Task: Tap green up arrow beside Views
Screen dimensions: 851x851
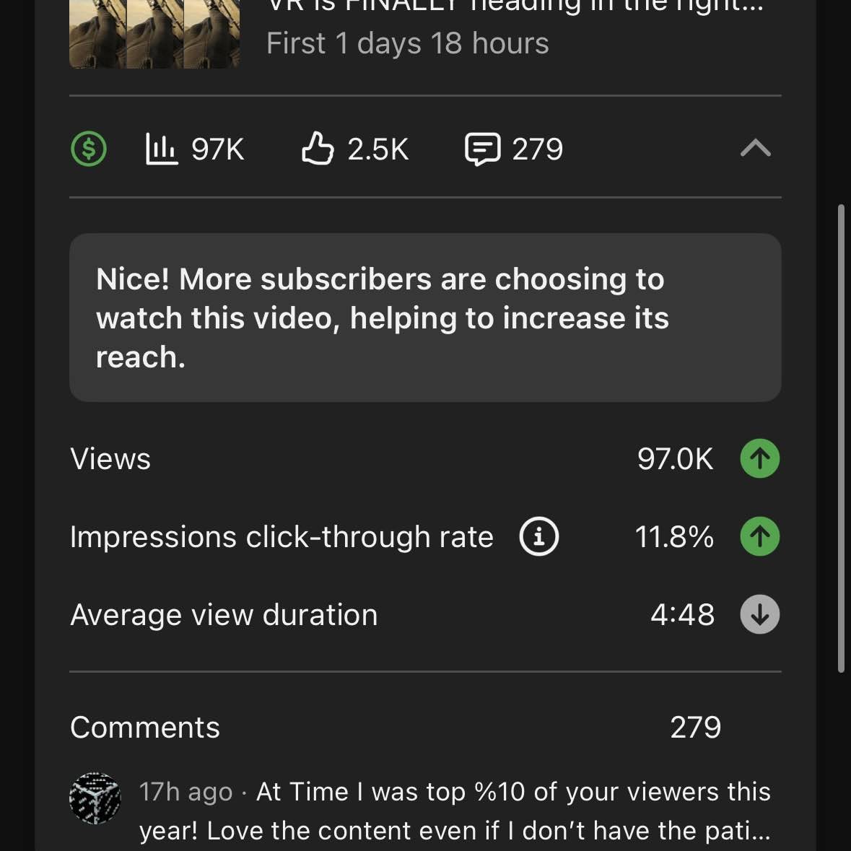Action: (x=760, y=458)
